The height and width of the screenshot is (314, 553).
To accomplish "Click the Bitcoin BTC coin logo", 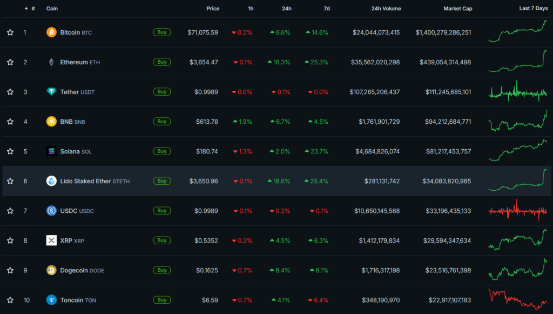I will pyautogui.click(x=51, y=32).
